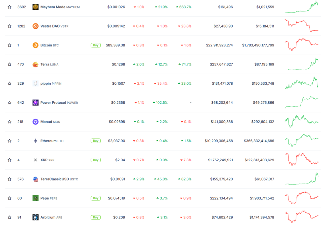
Task: Click the Arbitrum logo icon
Action: click(x=35, y=217)
